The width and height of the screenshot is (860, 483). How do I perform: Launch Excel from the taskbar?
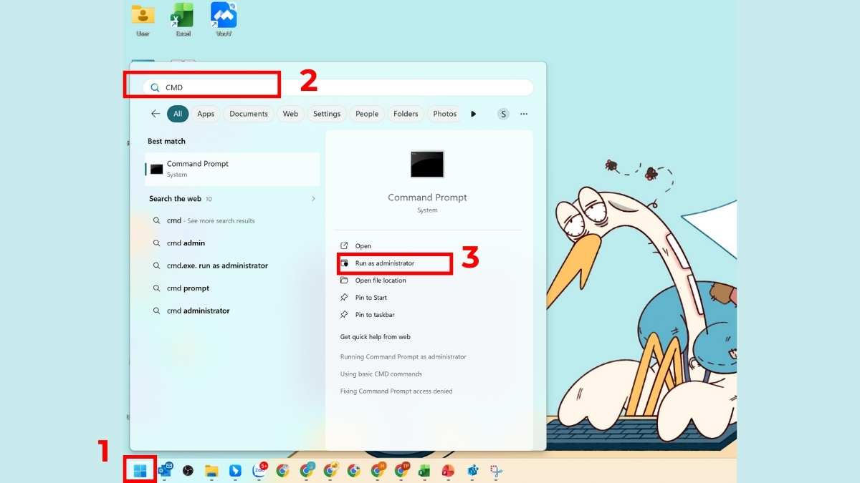[x=423, y=470]
